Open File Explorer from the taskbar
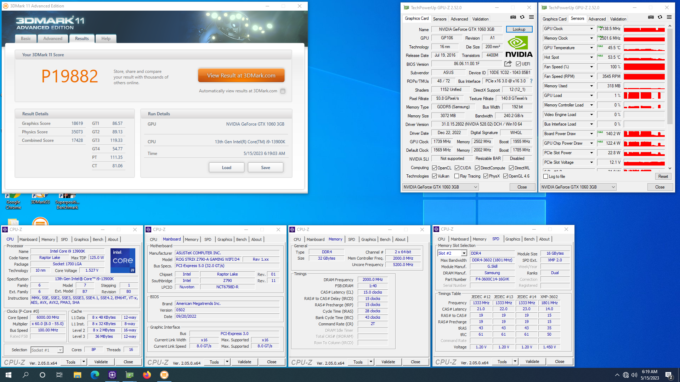The height and width of the screenshot is (382, 680). click(x=77, y=375)
